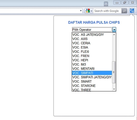Expand the search engine selector arrow
Viewport: 137px width, 120px height.
click(x=91, y=11)
